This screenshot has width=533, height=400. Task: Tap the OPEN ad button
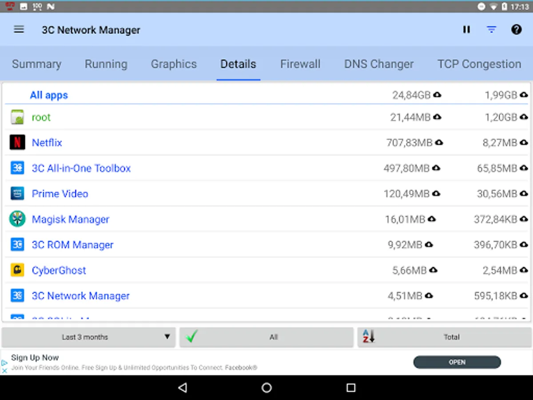pos(457,362)
